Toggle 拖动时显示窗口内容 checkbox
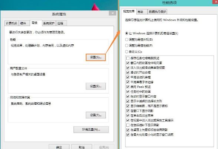The height and width of the screenshot is (149, 218). pyautogui.click(x=128, y=96)
